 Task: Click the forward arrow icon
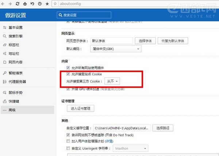[10, 4]
